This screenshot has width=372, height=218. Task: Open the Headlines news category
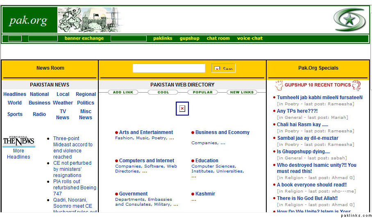(x=15, y=94)
